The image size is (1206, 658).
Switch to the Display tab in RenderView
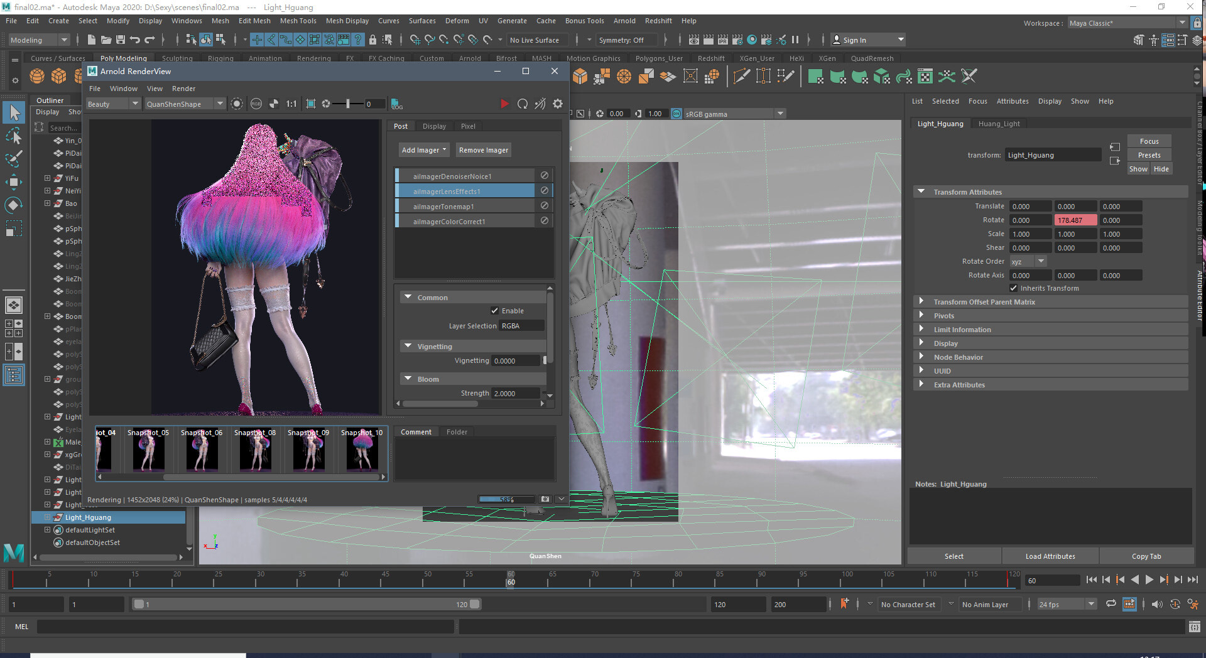coord(434,126)
